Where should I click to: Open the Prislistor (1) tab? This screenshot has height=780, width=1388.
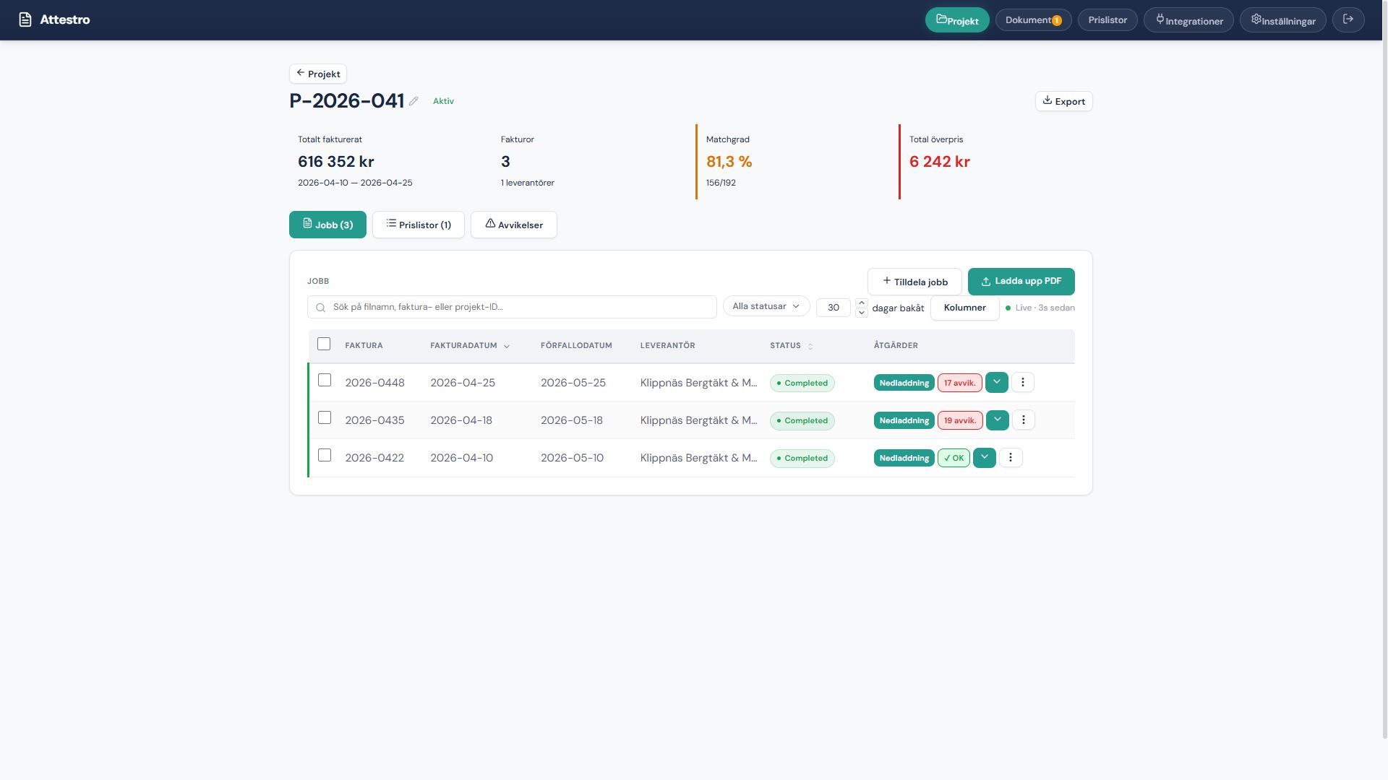[418, 225]
